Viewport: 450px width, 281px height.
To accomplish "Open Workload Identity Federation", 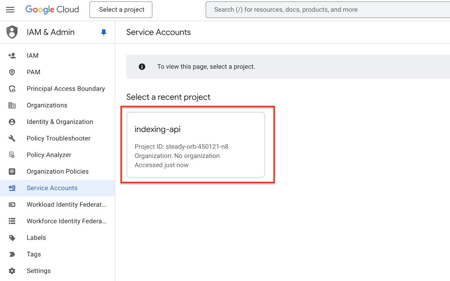I will click(66, 205).
